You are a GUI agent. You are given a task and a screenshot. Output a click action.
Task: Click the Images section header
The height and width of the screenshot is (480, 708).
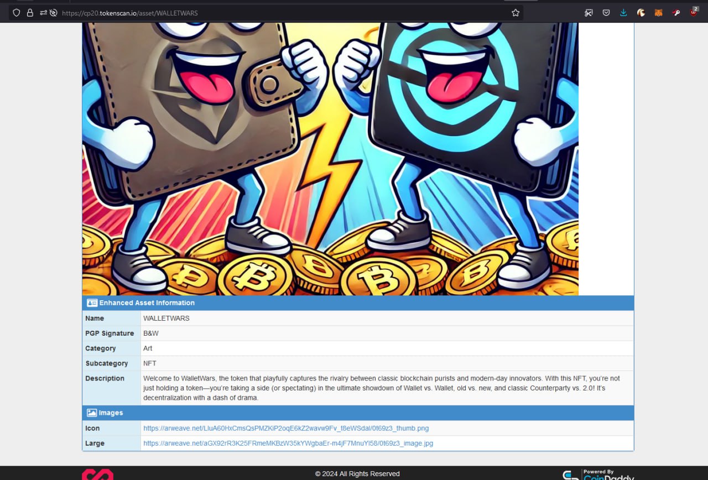pos(358,413)
